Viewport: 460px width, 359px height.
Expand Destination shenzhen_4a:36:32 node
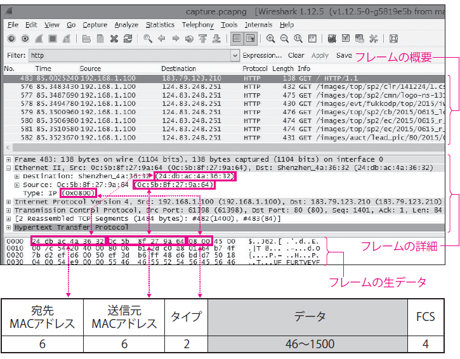click(x=17, y=176)
